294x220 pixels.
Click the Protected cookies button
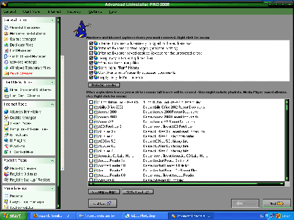[104, 85]
